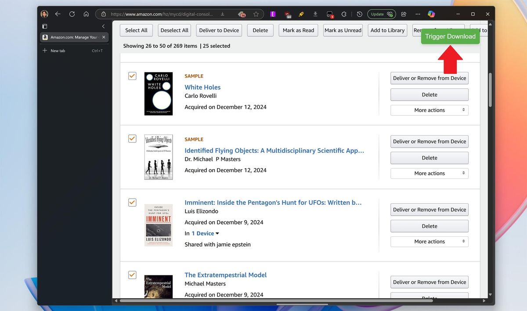Open the White Holes title link
The width and height of the screenshot is (527, 311).
coord(202,87)
